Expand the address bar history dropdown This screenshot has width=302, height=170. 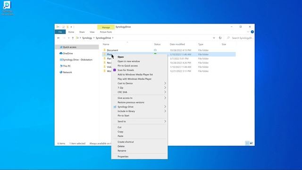coord(214,38)
